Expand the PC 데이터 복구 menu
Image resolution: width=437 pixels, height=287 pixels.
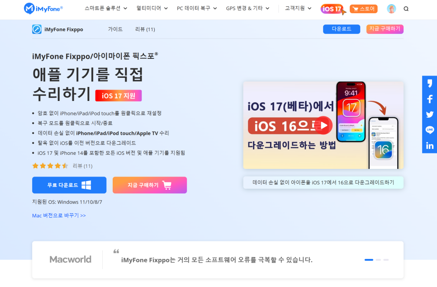pyautogui.click(x=197, y=8)
